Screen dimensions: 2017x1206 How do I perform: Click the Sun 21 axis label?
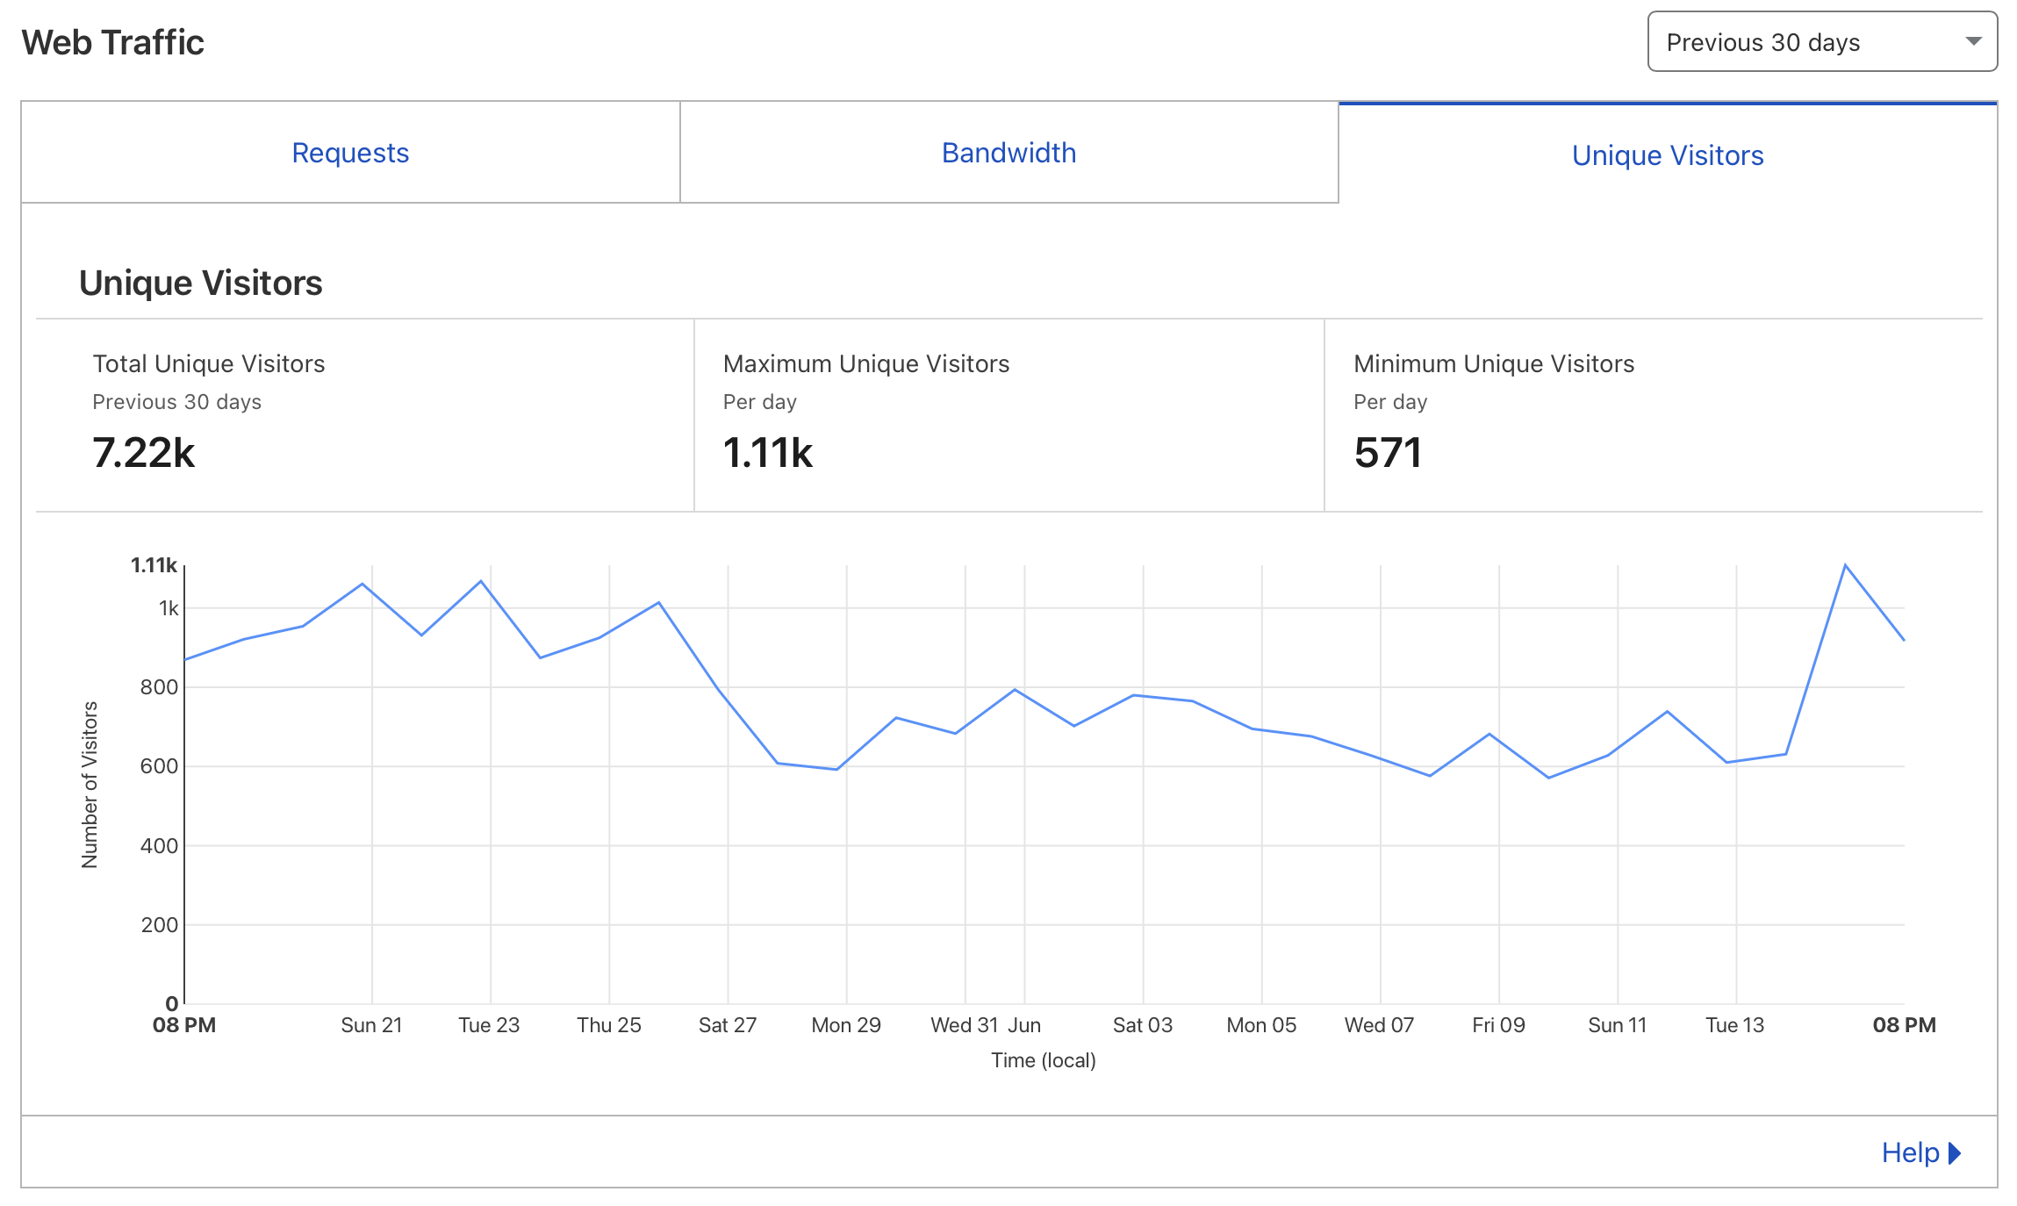(371, 1025)
